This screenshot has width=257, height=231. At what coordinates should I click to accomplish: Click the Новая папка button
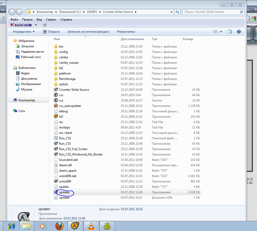pyautogui.click(x=126, y=32)
